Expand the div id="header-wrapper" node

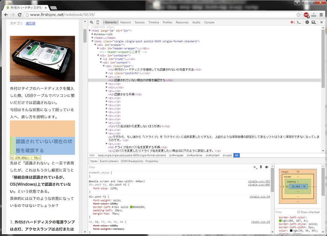point(98,48)
